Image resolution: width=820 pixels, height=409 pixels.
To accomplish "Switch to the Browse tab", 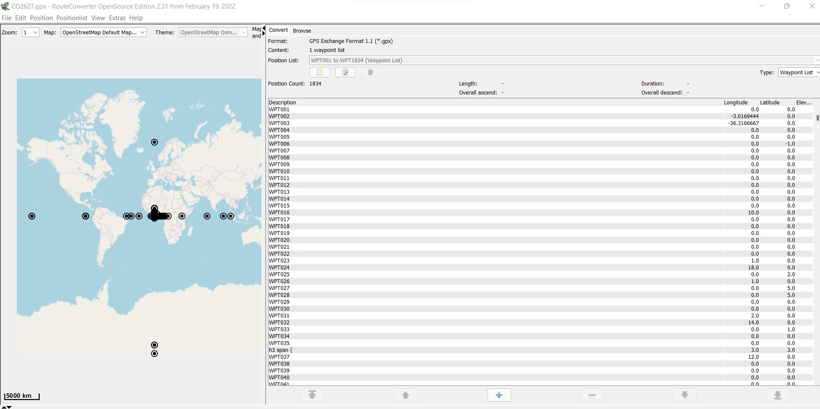I will [302, 31].
